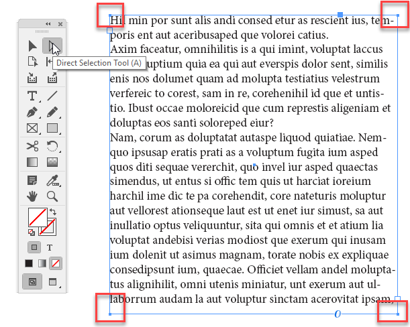Select the Page tool
The height and width of the screenshot is (327, 410).
coord(32,62)
